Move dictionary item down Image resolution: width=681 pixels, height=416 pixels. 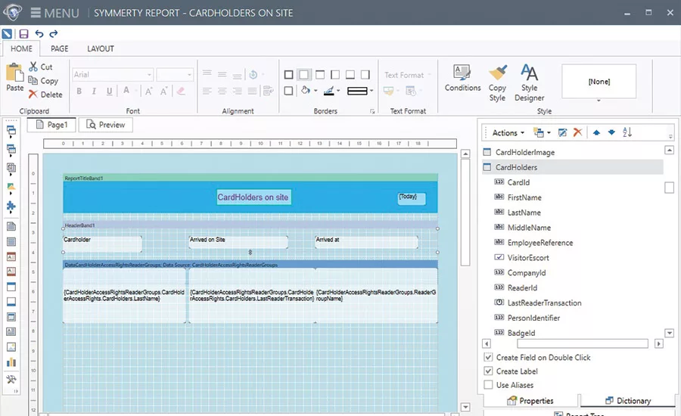611,132
